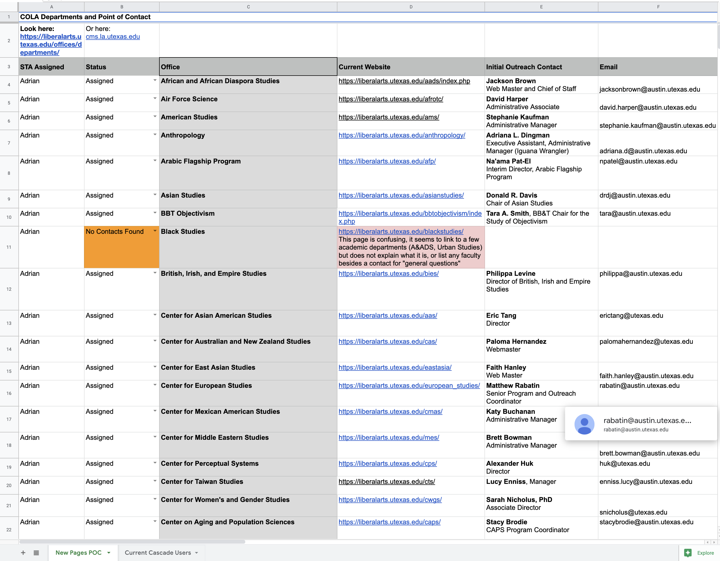
Task: Select the No Contacts Found status cell
Action: click(x=122, y=247)
